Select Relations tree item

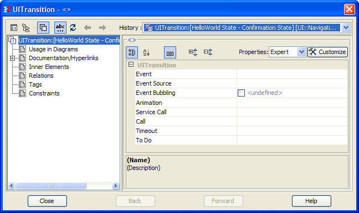[x=41, y=76]
